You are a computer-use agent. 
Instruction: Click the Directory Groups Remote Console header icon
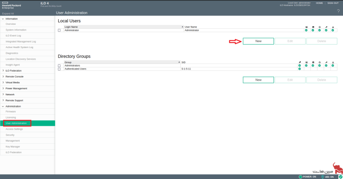tap(307, 62)
